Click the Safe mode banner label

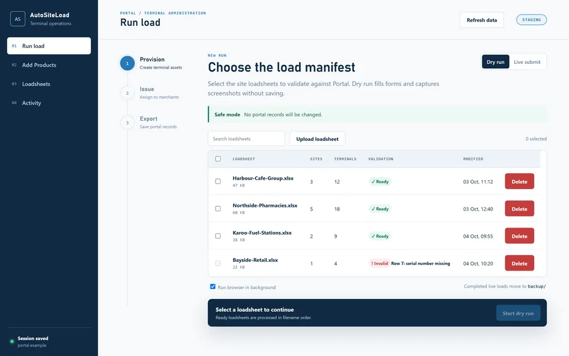coord(227,114)
